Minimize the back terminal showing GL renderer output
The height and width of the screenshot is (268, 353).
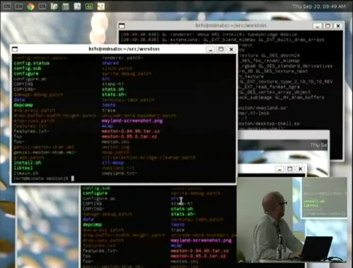(317, 26)
